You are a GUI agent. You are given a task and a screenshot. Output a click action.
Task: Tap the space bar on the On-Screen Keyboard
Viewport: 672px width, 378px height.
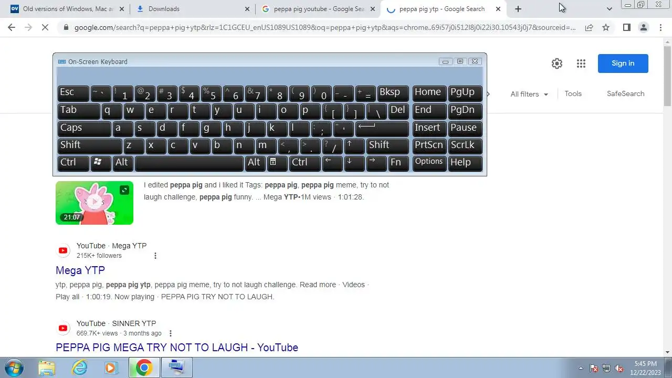click(189, 163)
